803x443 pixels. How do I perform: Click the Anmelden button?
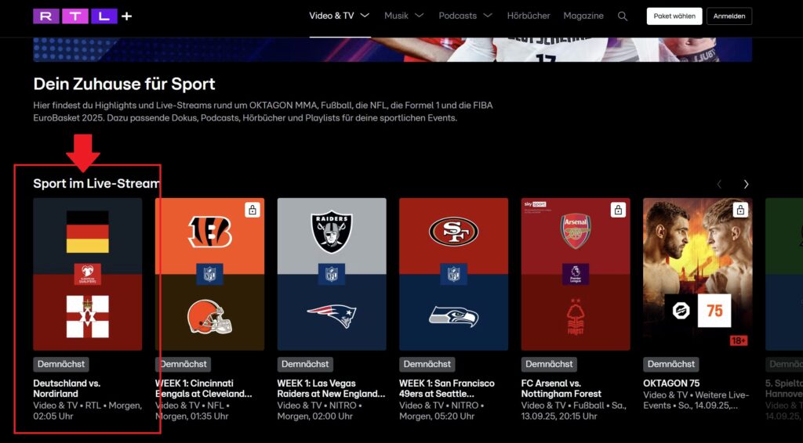coord(729,16)
